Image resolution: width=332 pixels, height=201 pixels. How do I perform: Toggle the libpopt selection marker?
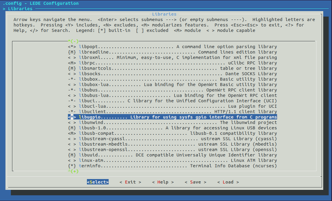pyautogui.click(x=72, y=47)
